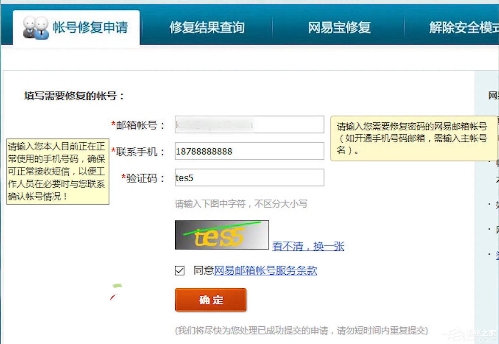Select the 联系手机 phone number field
Image resolution: width=499 pixels, height=344 pixels.
[x=249, y=151]
